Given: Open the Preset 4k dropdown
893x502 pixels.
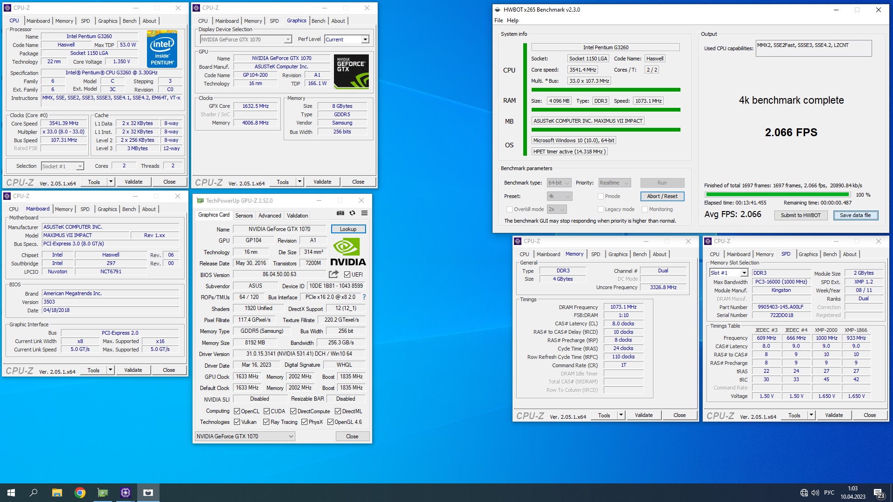Looking at the screenshot, I should (x=559, y=197).
